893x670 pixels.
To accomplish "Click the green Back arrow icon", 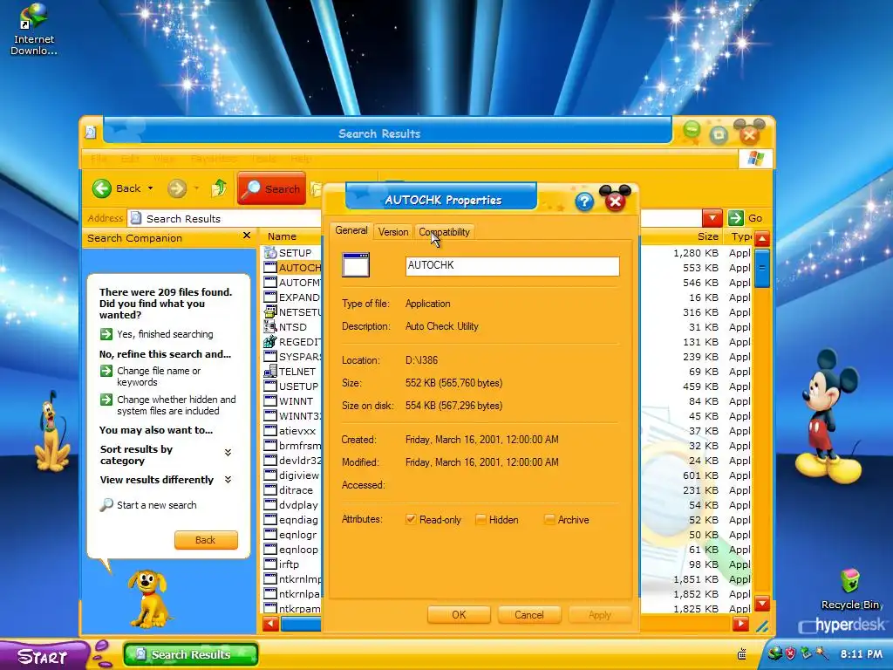I will coord(101,188).
